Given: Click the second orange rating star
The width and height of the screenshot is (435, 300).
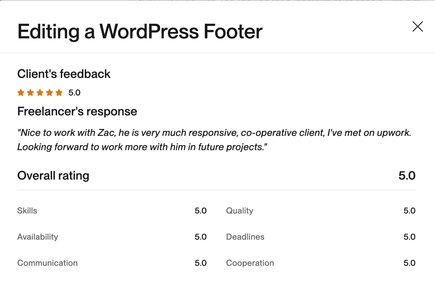Looking at the screenshot, I should (x=30, y=93).
